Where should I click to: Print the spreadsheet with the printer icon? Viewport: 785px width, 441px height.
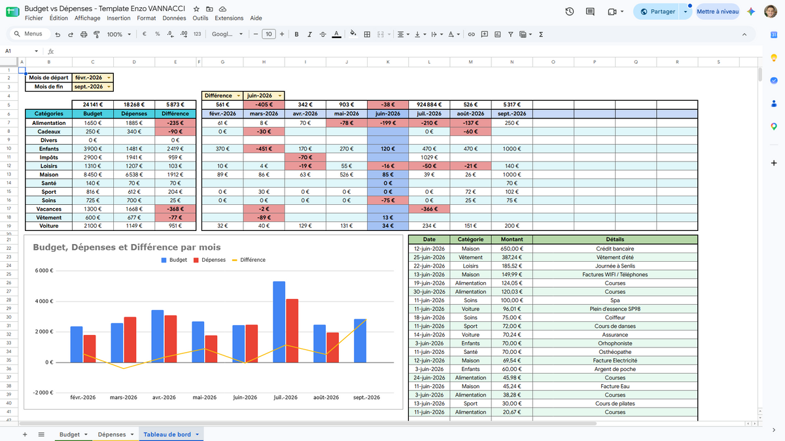coord(84,35)
